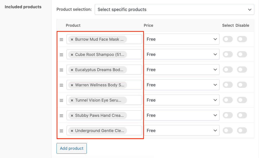Enable Select toggle for Burrow Mud Face Mask
259x158 pixels.
coord(227,39)
